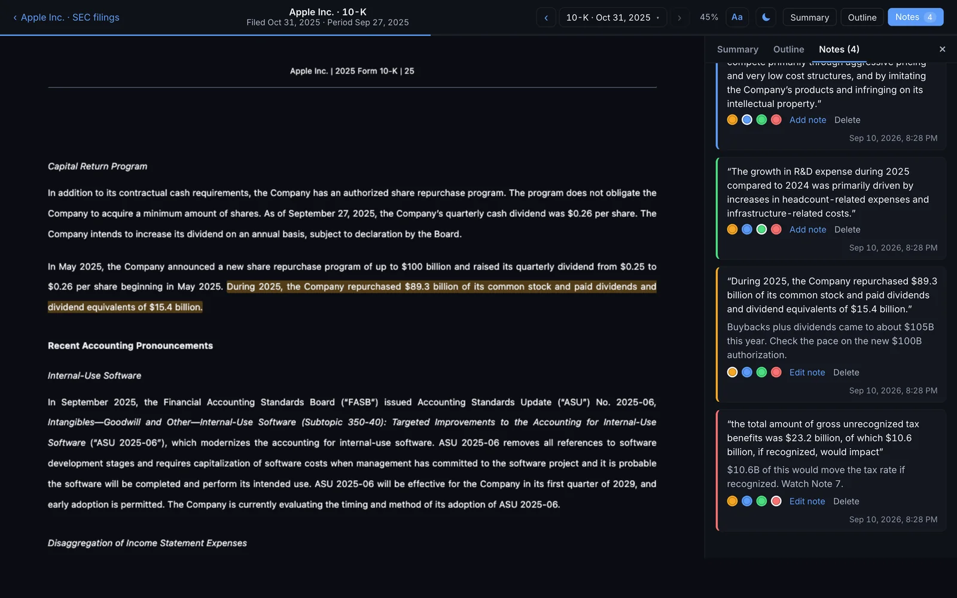Click the 'Internal-Use Software' subheading
This screenshot has height=598, width=957.
tap(95, 376)
